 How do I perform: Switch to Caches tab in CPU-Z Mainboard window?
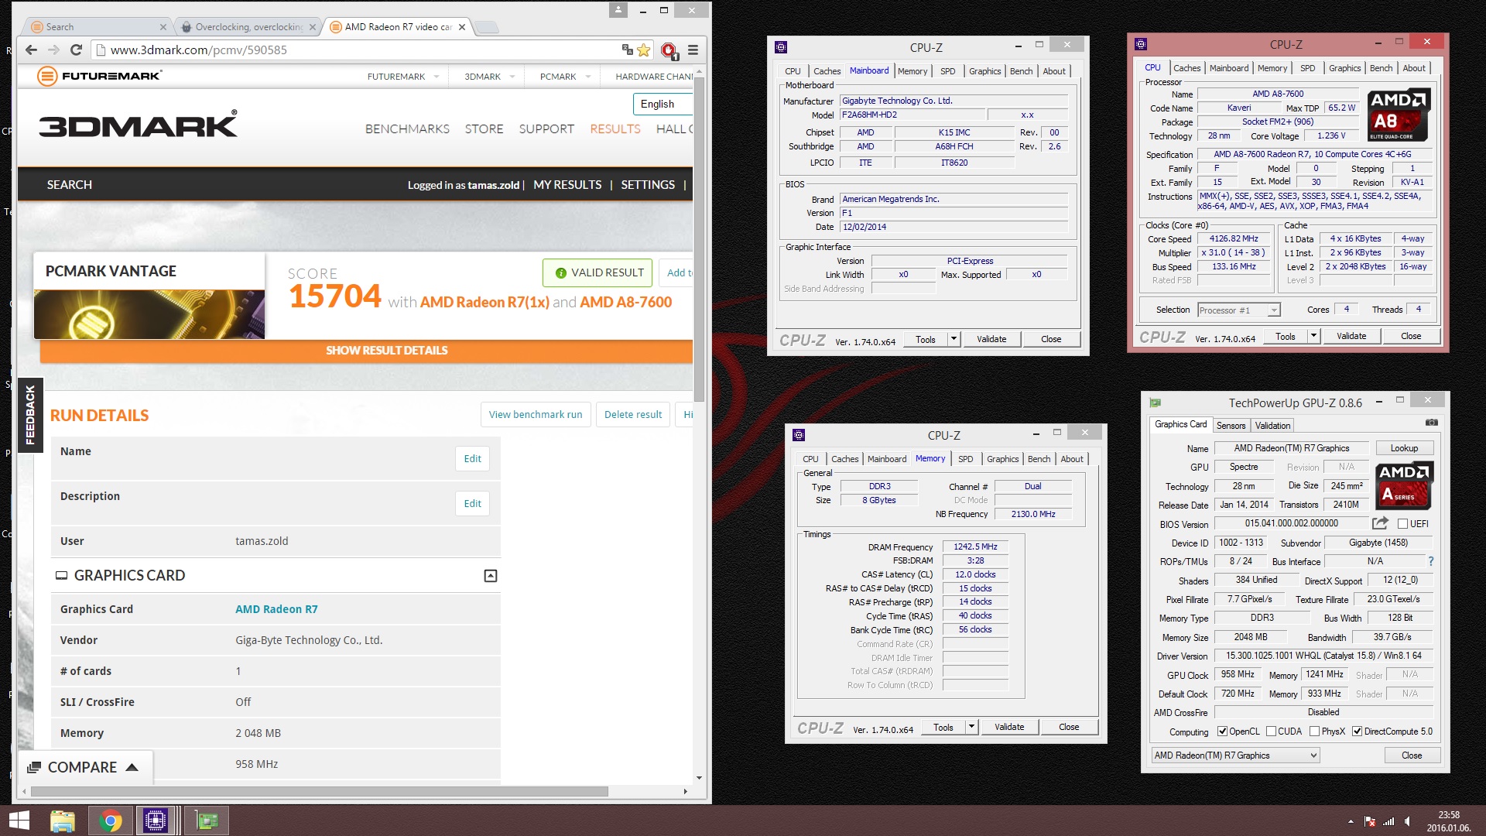coord(827,71)
